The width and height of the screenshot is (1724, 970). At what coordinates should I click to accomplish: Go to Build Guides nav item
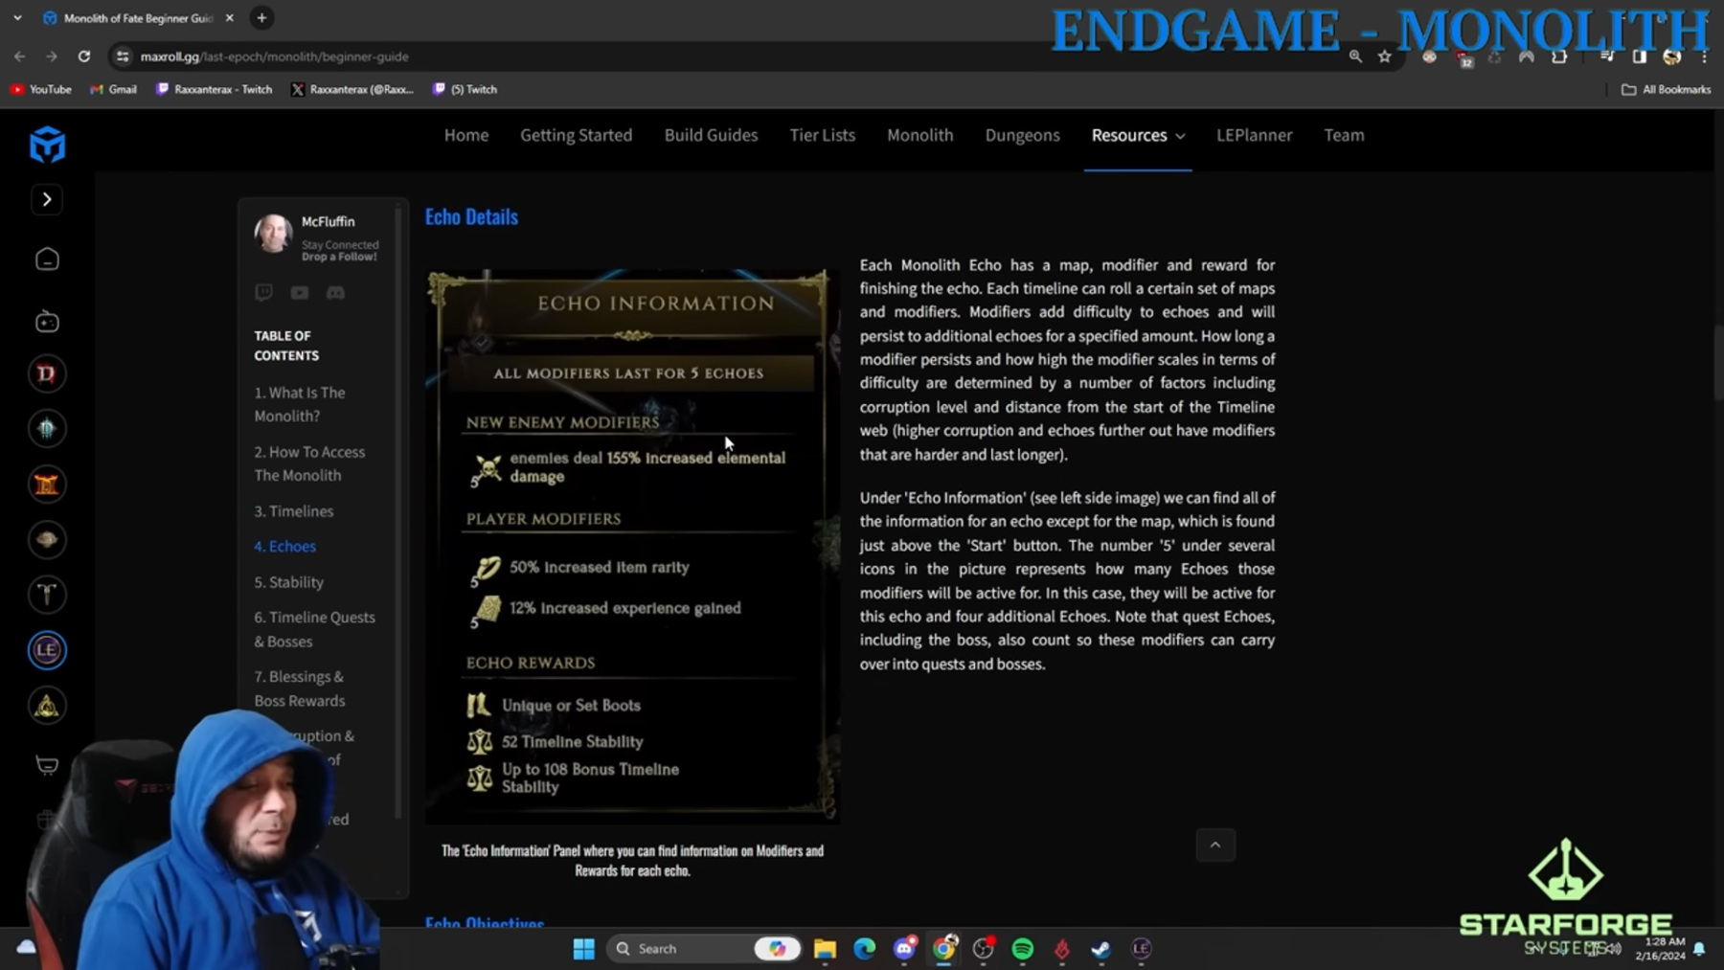pos(711,135)
